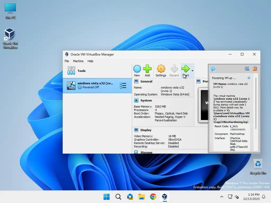Open Oracle VM VirtualBox desktop shortcut
Screen dimensions: 271x203
[10, 38]
